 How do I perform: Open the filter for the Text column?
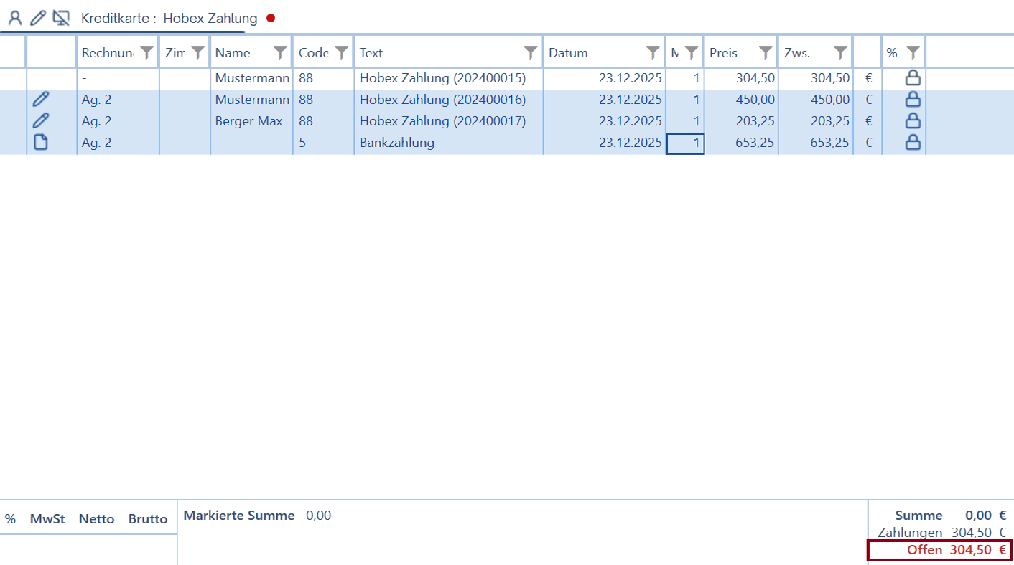point(531,52)
